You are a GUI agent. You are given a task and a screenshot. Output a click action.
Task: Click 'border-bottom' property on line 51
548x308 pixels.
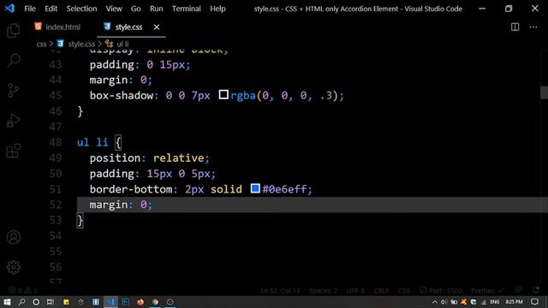tap(131, 189)
